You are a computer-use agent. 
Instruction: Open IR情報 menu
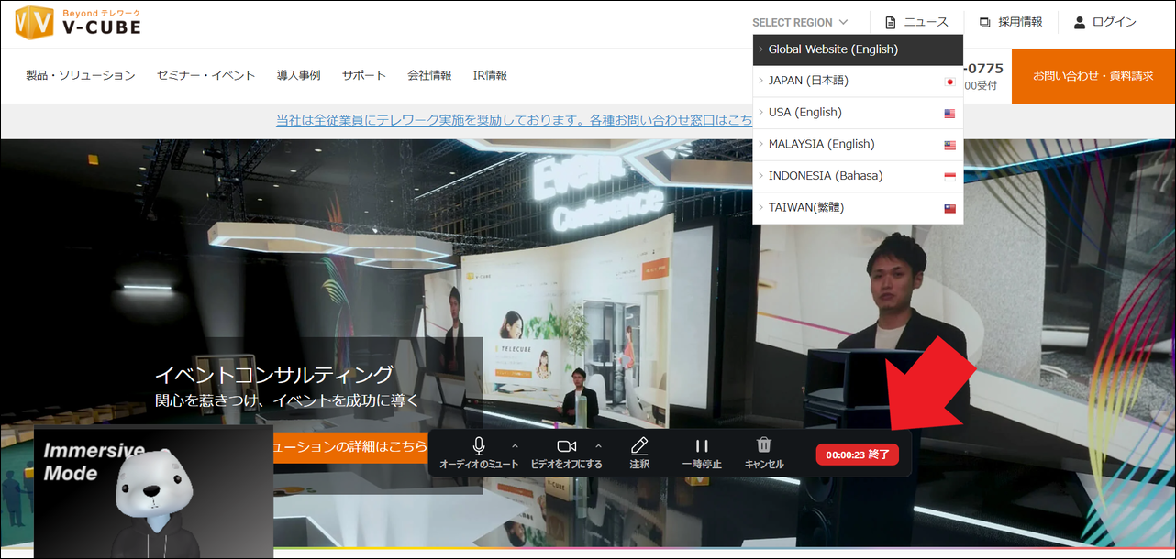pos(490,75)
